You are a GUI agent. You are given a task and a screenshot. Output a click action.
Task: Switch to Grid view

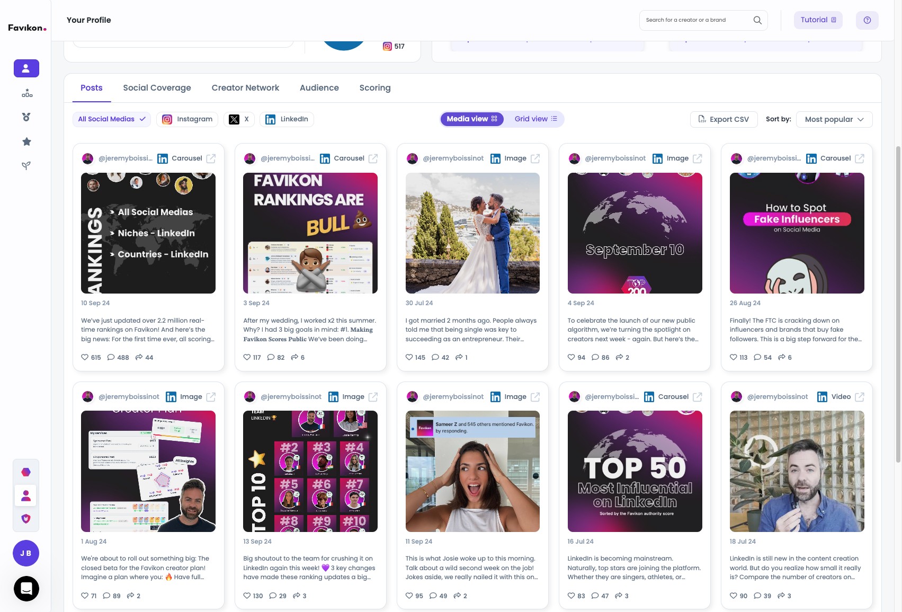[535, 119]
